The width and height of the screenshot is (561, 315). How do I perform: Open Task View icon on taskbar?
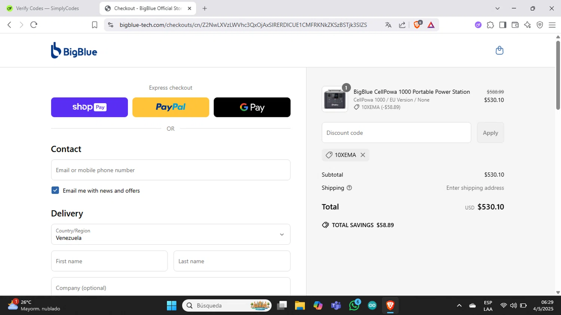(x=282, y=306)
